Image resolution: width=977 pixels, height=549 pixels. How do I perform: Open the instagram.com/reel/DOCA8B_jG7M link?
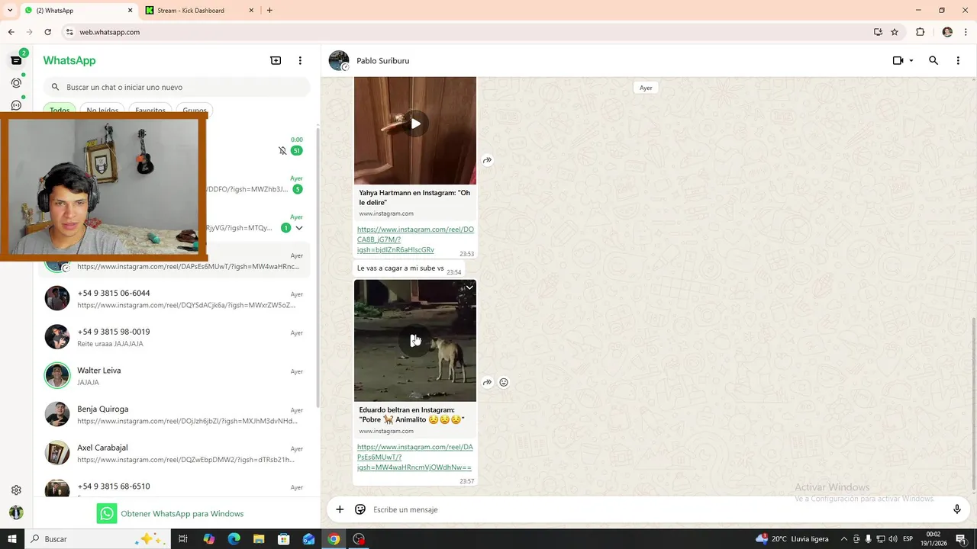(x=414, y=239)
